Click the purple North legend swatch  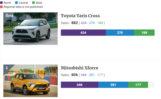1,3
